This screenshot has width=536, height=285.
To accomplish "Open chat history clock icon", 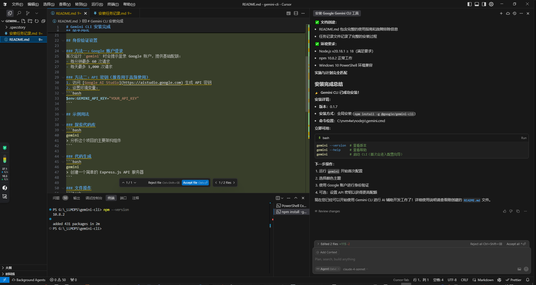I will (515, 13).
